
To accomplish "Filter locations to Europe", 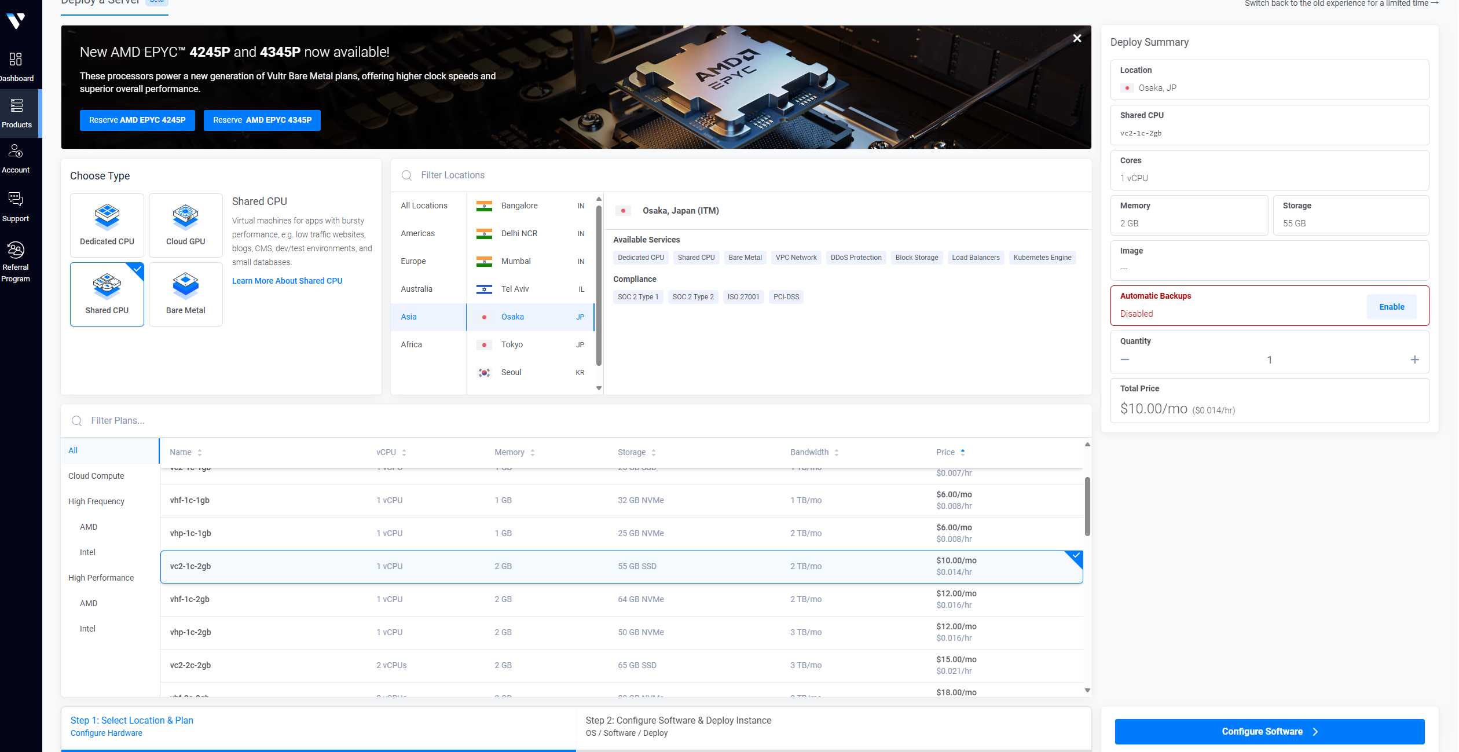I will tap(428, 262).
